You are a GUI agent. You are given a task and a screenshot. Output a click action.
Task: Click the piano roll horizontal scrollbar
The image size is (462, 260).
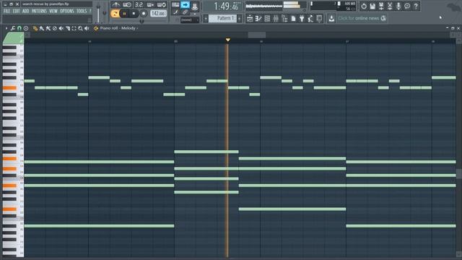pyautogui.click(x=257, y=35)
